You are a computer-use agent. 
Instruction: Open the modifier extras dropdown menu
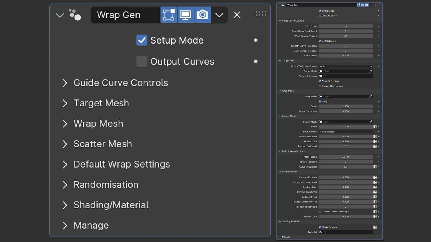point(220,15)
